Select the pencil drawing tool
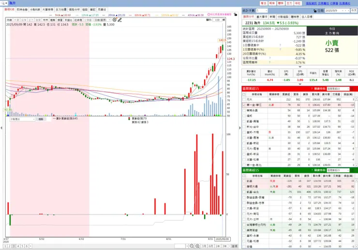Image resolution: width=358 pixels, height=250 pixels. [x=119, y=20]
